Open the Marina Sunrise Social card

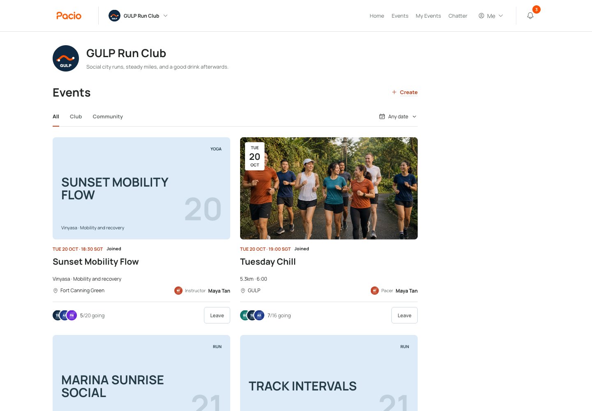pos(141,373)
